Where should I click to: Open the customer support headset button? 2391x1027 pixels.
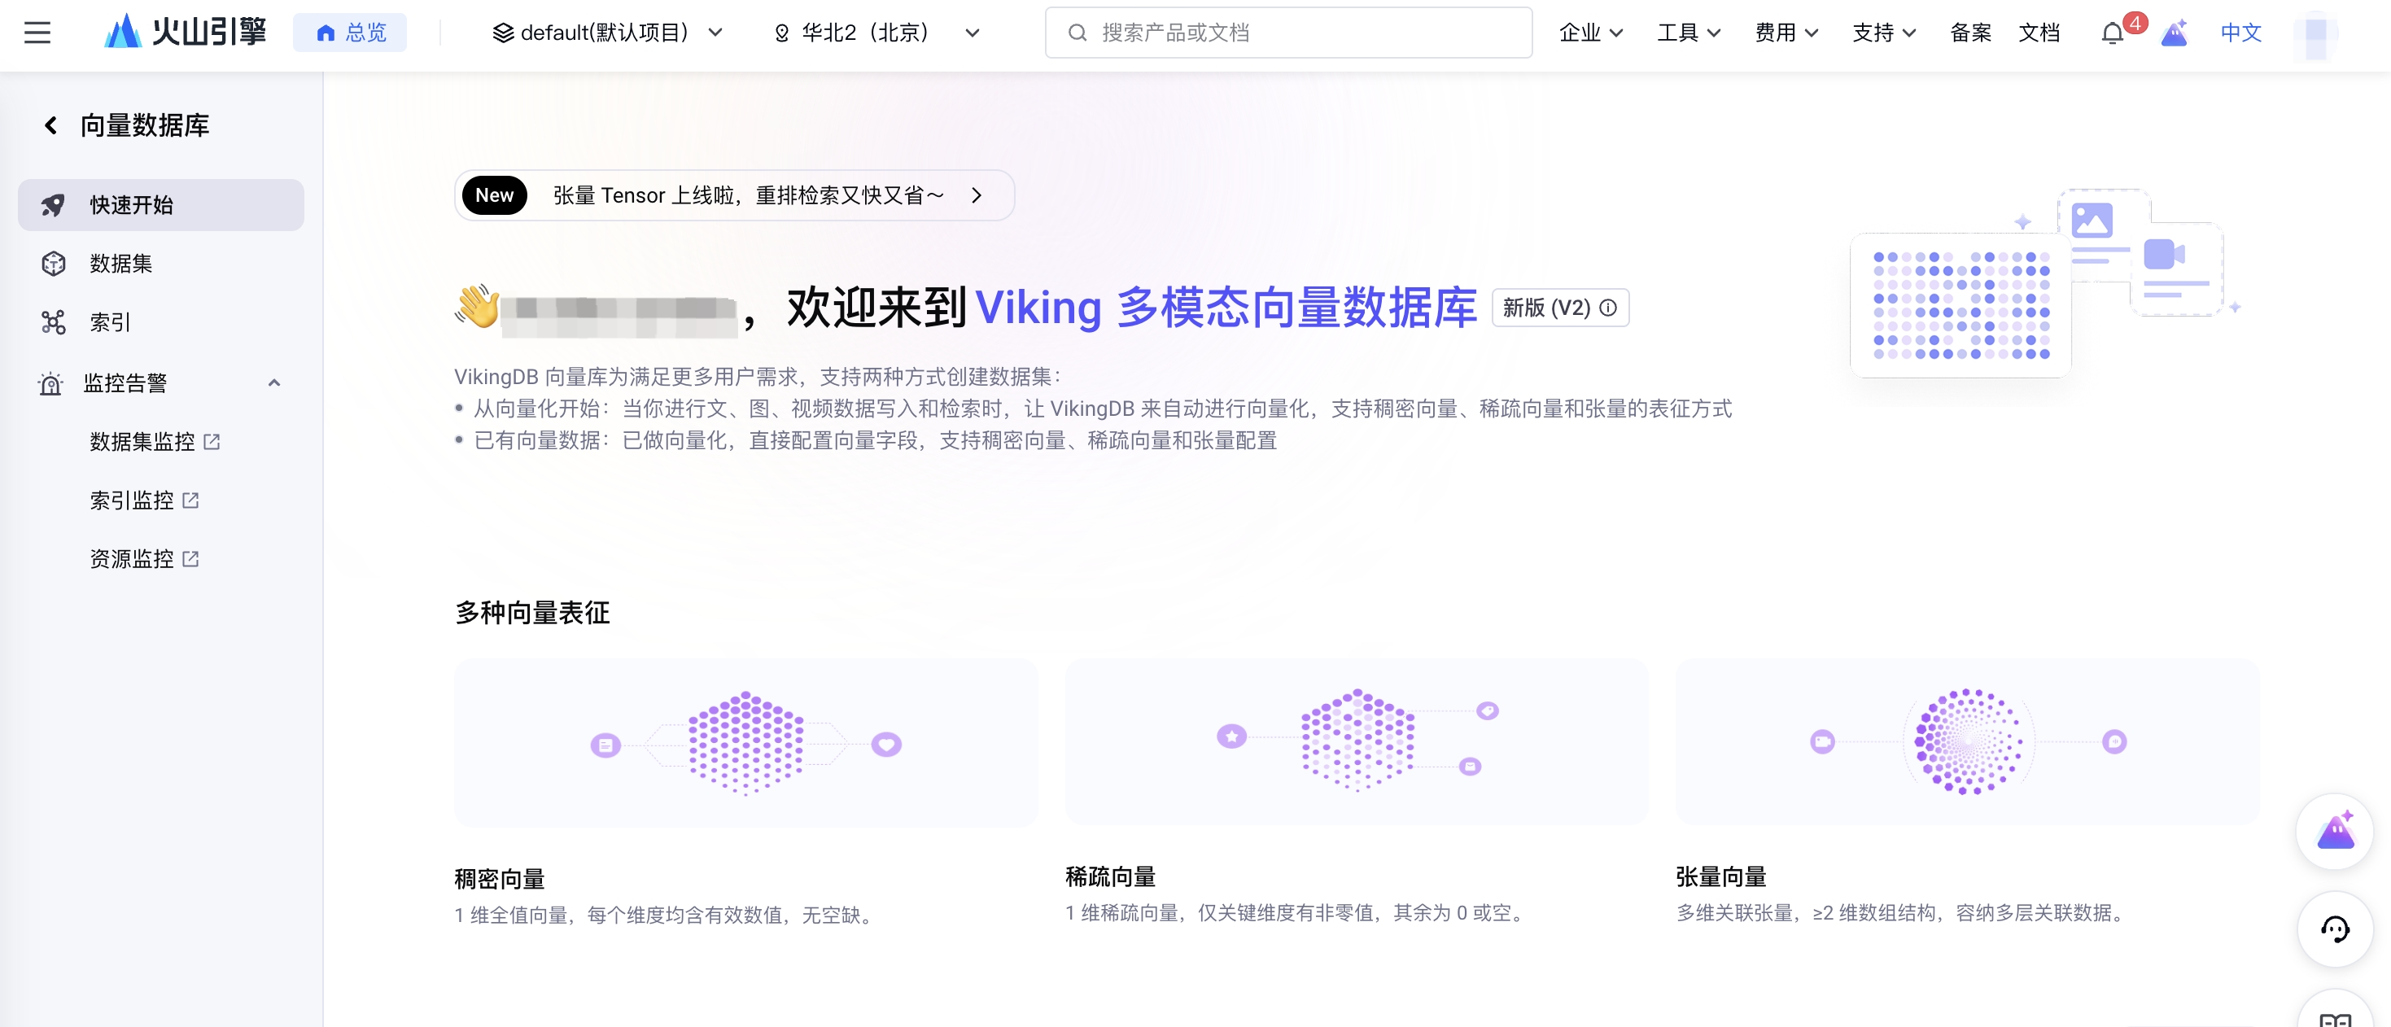click(x=2334, y=929)
